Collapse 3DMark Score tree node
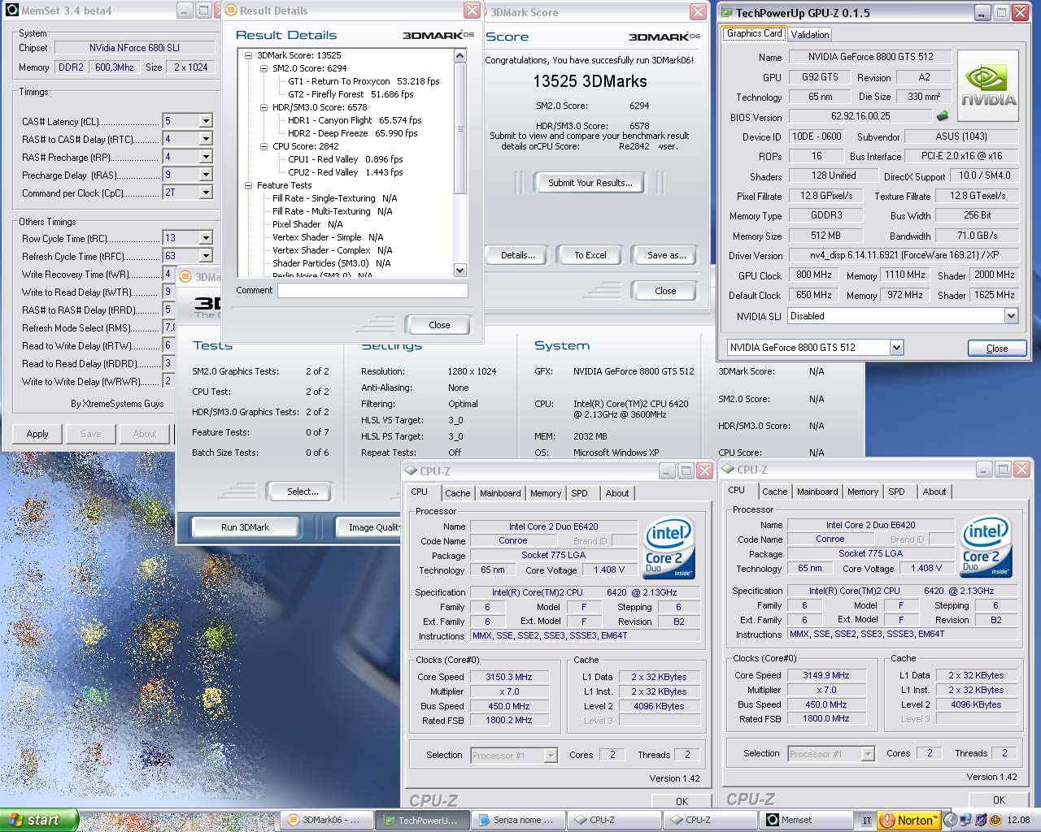The image size is (1041, 832). [249, 55]
